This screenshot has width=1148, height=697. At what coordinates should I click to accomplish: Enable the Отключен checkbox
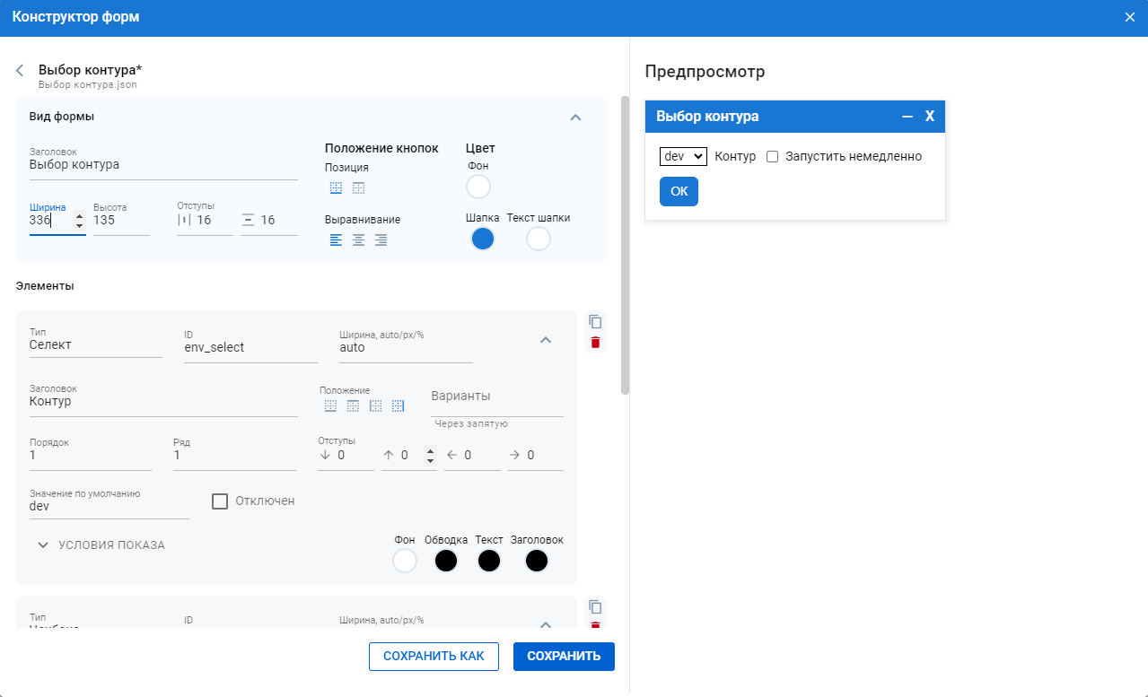tap(220, 501)
